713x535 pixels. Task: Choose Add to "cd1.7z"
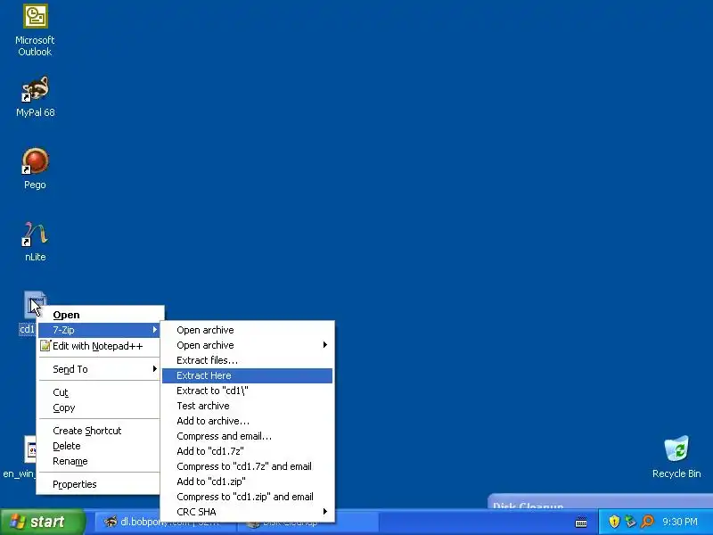point(248,451)
